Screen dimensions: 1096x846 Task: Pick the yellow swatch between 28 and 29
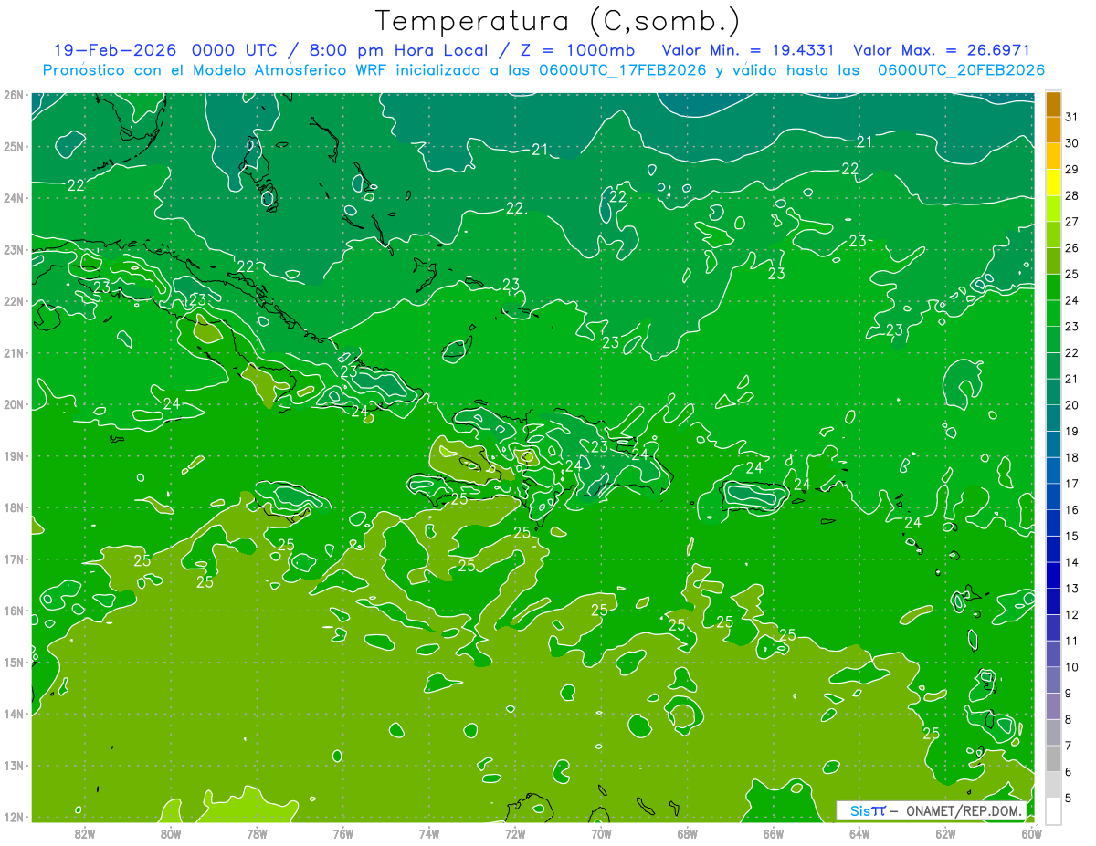(x=1054, y=183)
